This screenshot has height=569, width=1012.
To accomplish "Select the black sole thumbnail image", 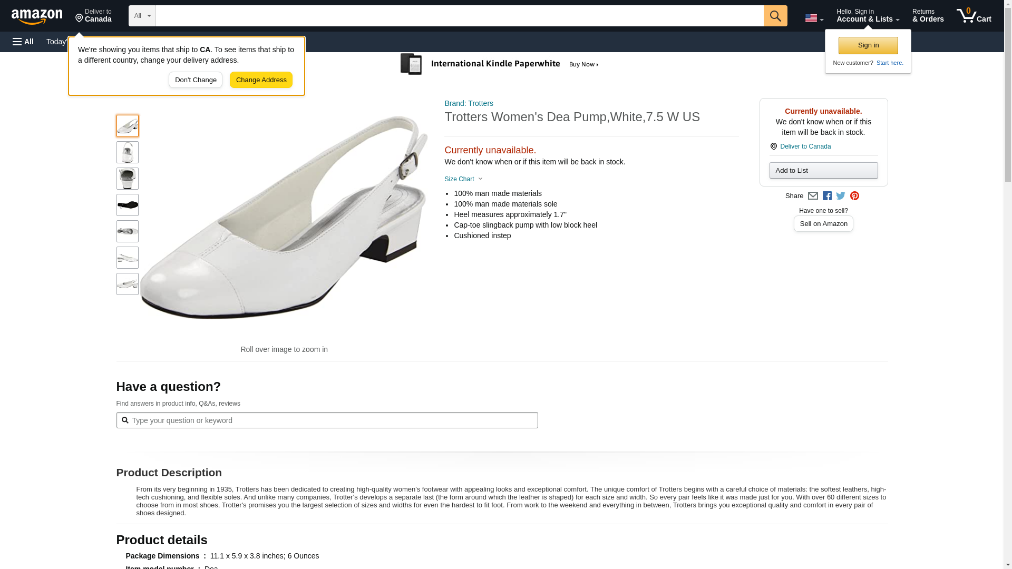I will point(128,205).
